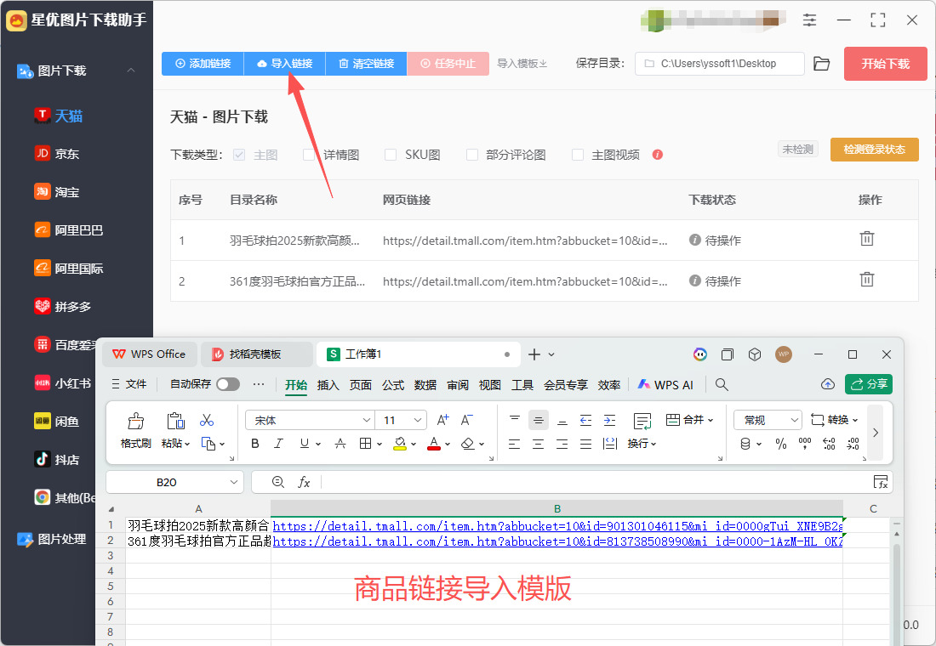Select 淘宝 in sidebar
Screen dimensions: 936x646
point(57,192)
